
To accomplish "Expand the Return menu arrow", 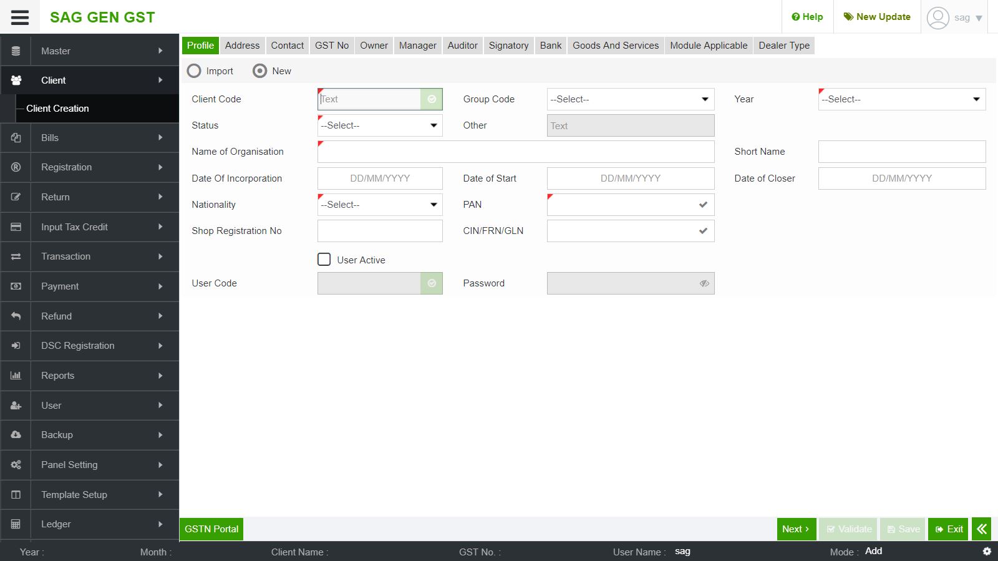I will [x=160, y=197].
